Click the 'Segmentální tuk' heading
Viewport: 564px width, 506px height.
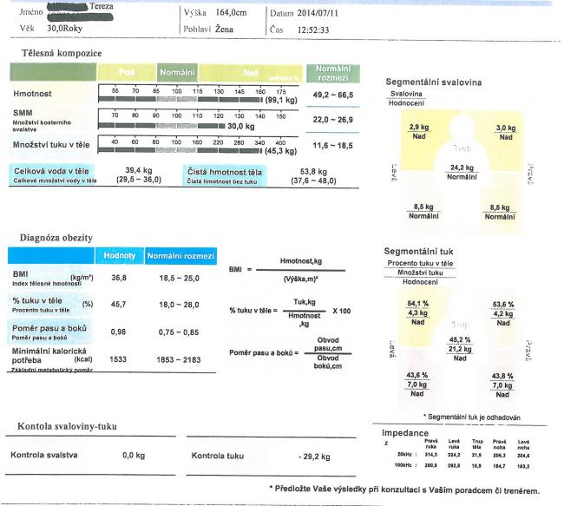(418, 251)
